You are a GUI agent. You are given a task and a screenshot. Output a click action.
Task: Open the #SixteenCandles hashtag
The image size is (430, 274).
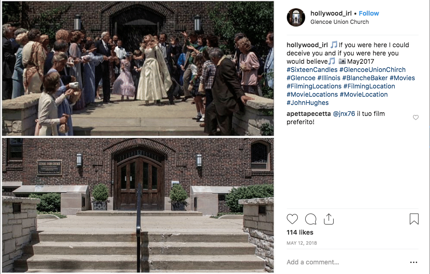312,70
